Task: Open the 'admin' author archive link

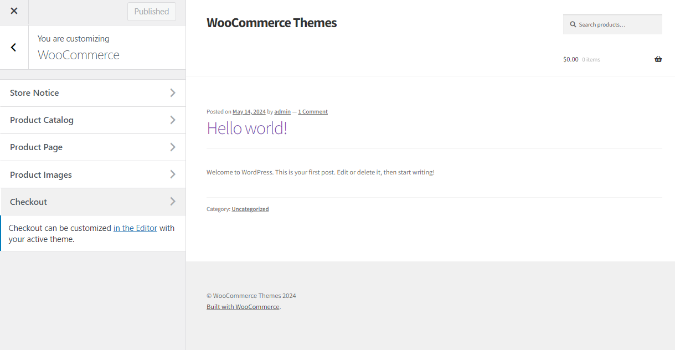Action: 282,111
